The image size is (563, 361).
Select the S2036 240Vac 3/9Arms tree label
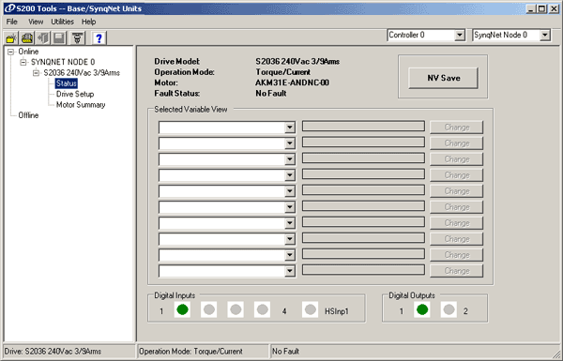82,73
